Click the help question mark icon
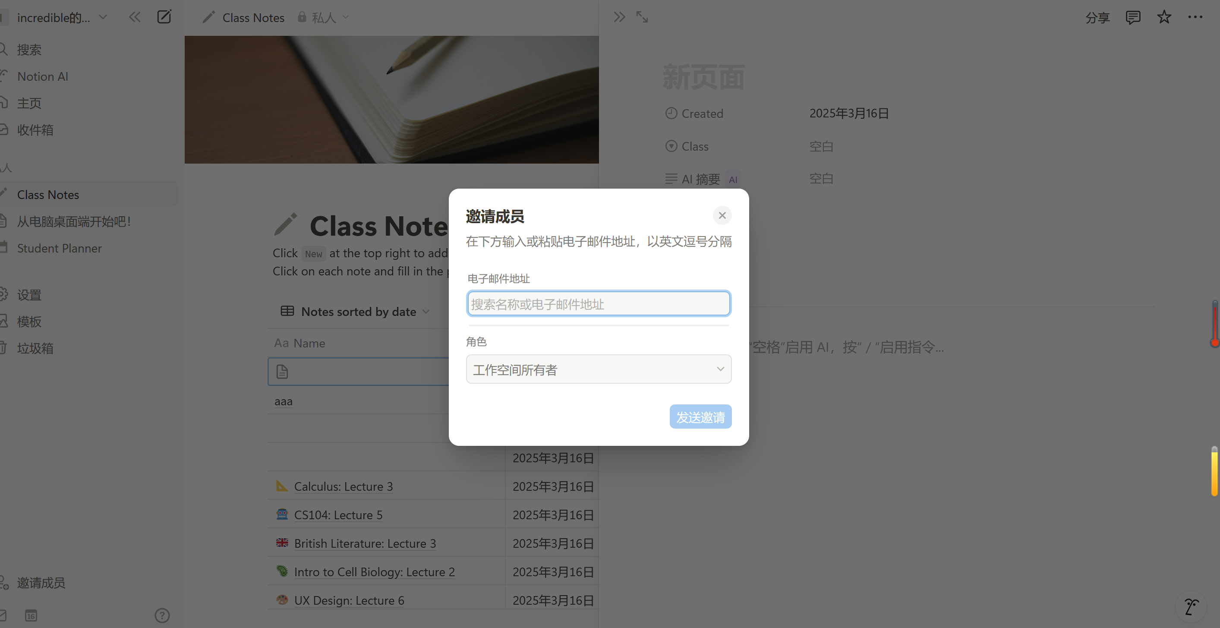 click(x=162, y=615)
